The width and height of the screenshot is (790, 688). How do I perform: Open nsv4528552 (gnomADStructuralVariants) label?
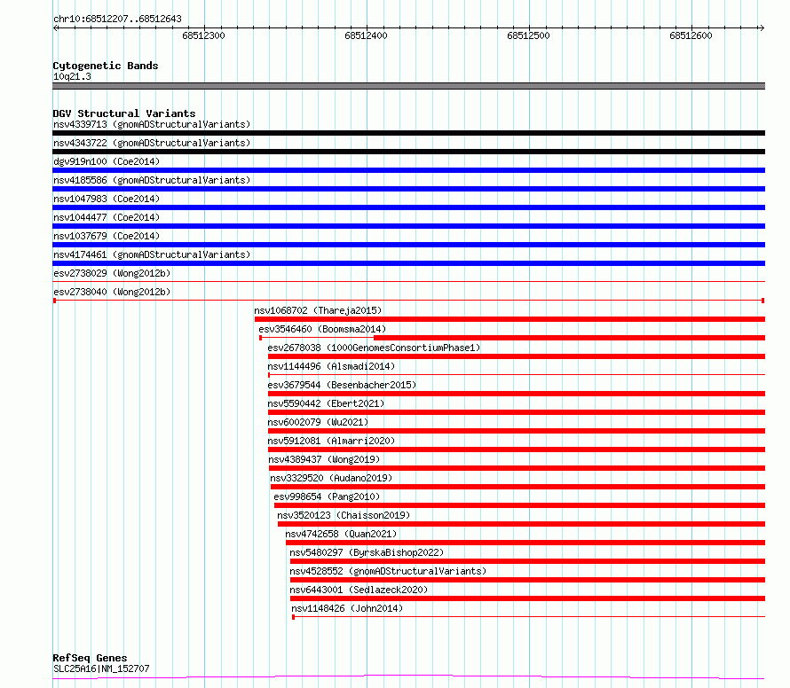coord(388,571)
